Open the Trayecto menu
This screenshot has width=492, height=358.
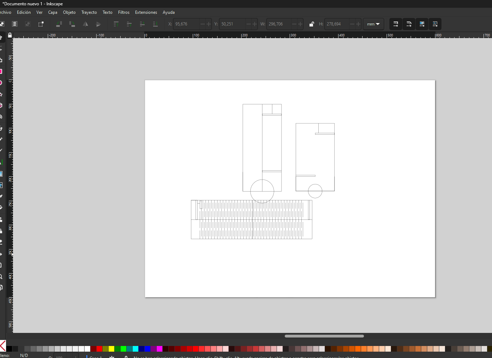[x=89, y=12]
